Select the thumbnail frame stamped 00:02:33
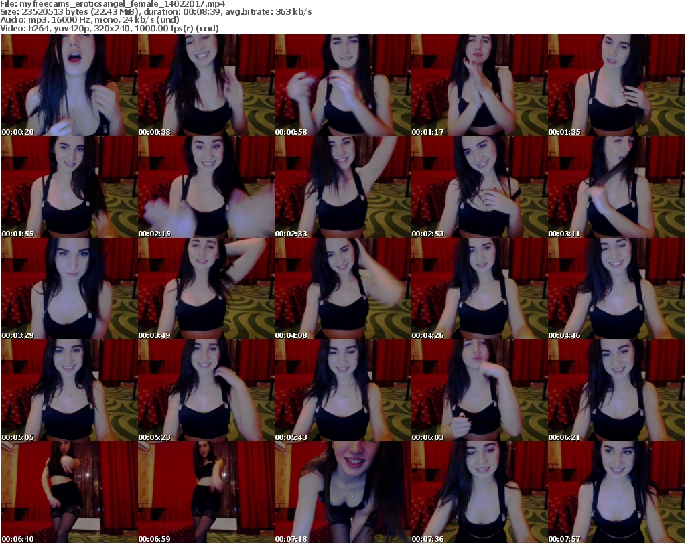The height and width of the screenshot is (543, 686). [342, 187]
